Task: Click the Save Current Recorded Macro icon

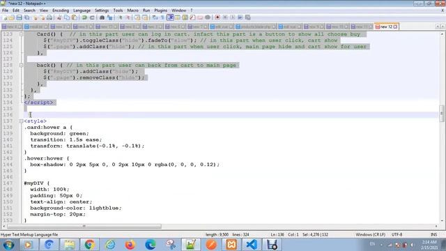Action: [x=248, y=17]
